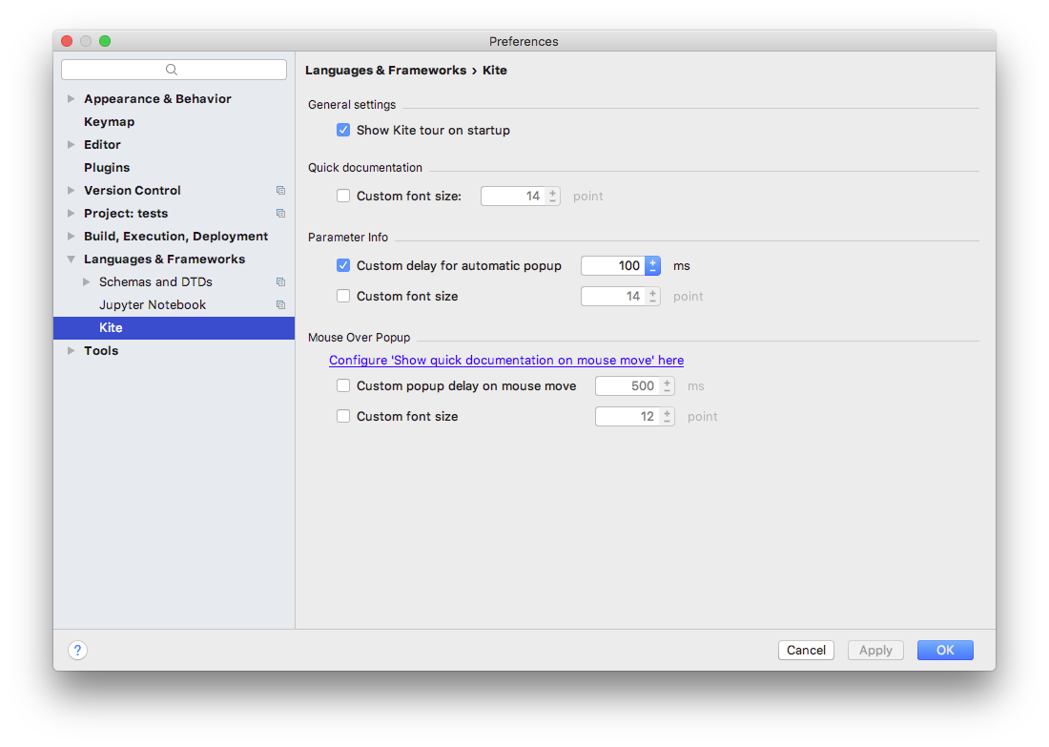
Task: Select Appearance & Behavior label
Action: tap(157, 98)
